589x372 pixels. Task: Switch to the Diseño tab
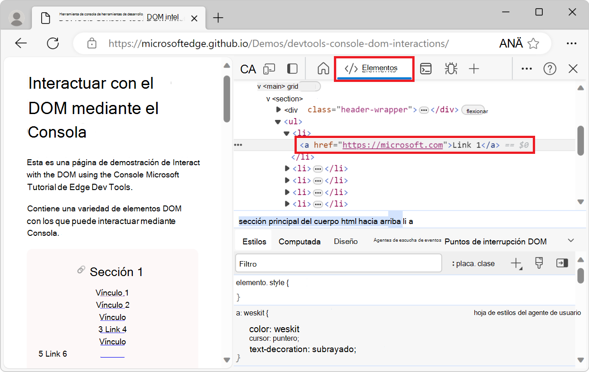click(x=345, y=241)
